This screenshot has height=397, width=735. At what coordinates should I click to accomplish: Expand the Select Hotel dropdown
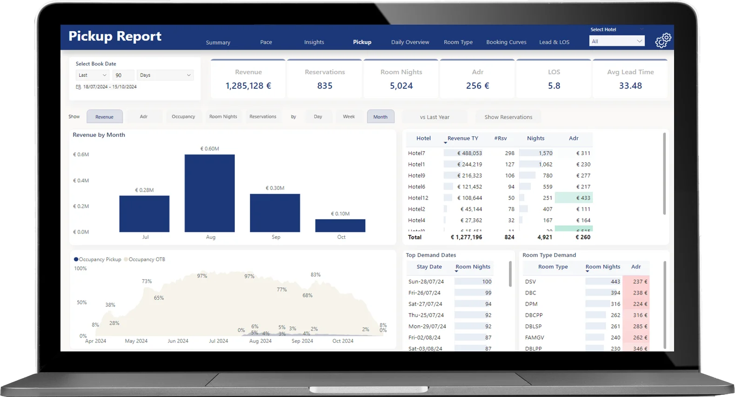pos(617,41)
